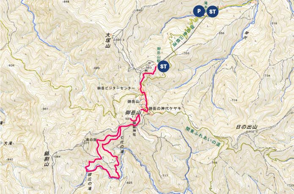
Task: Click the 734 elevation marker at right
Action: (267, 75)
